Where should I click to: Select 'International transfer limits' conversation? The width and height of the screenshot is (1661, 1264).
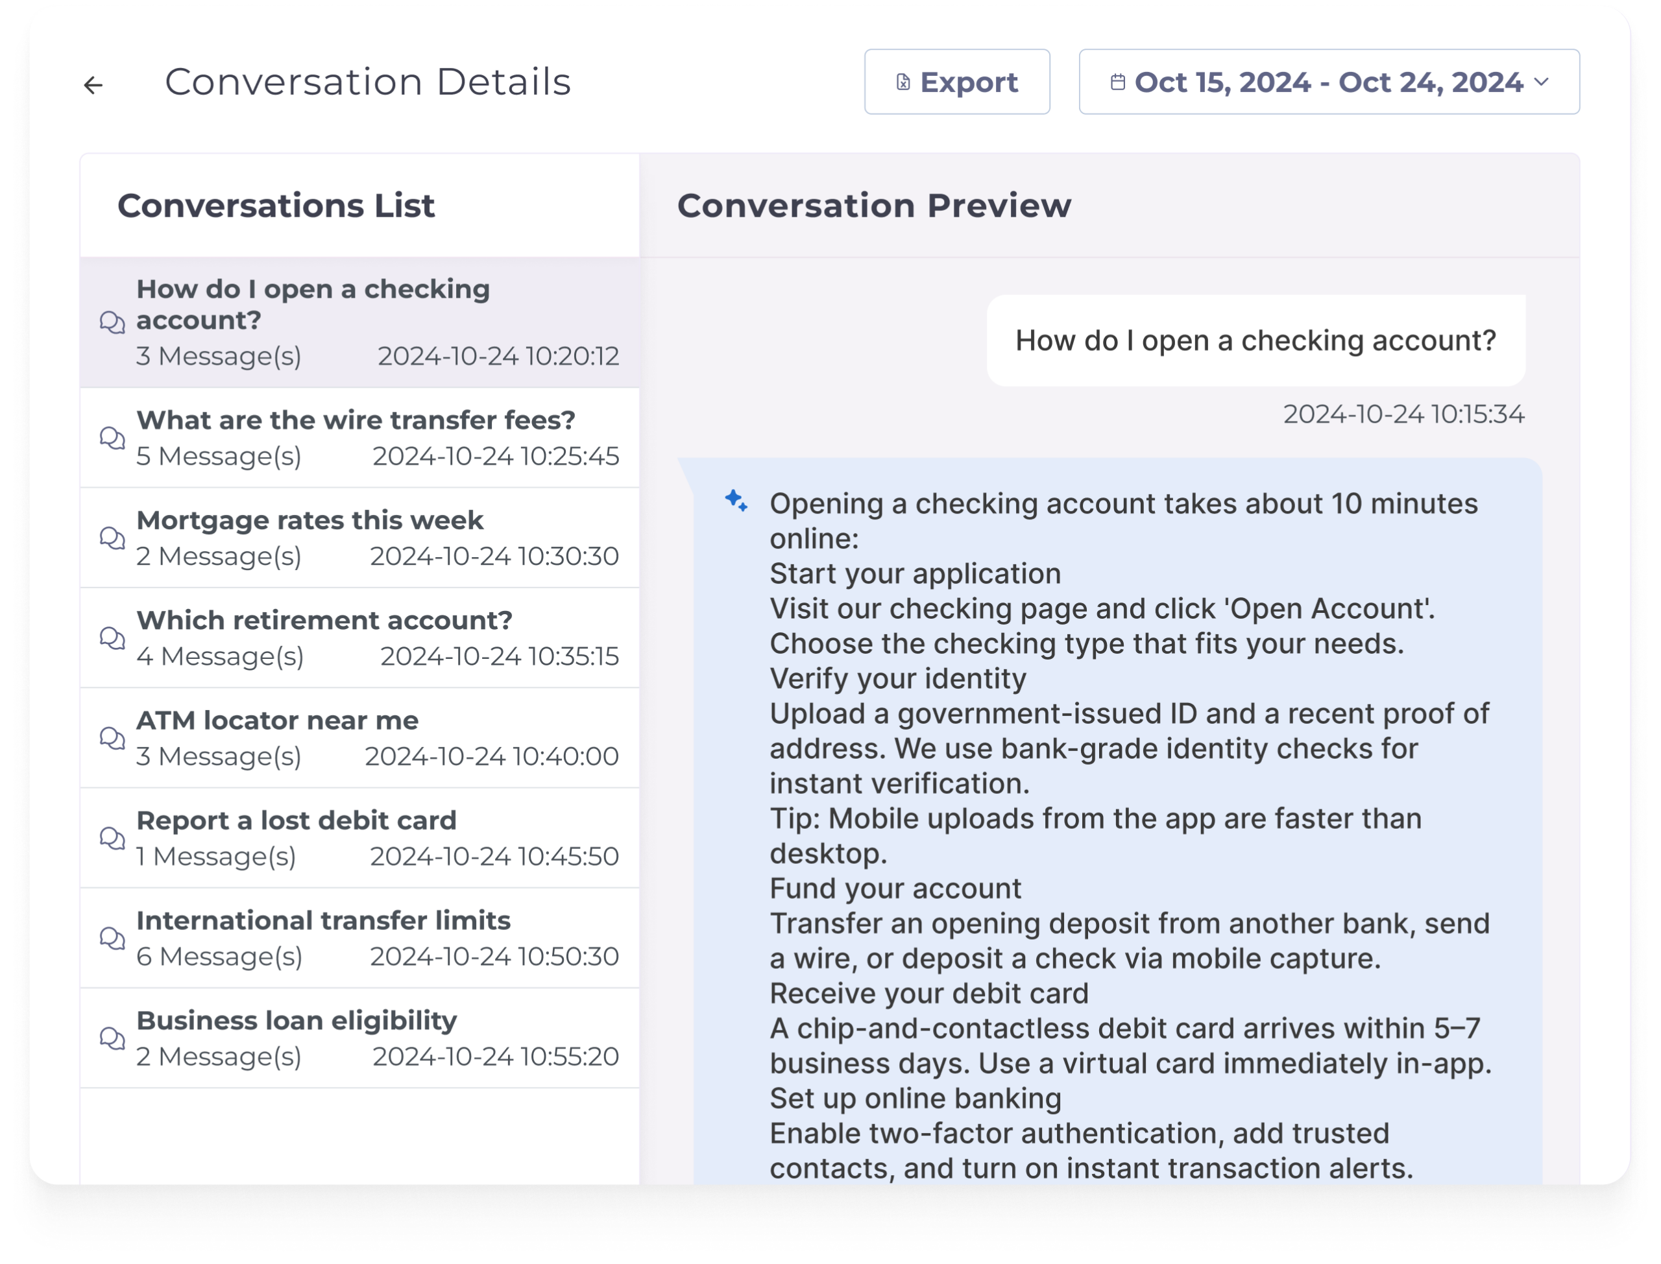point(359,938)
